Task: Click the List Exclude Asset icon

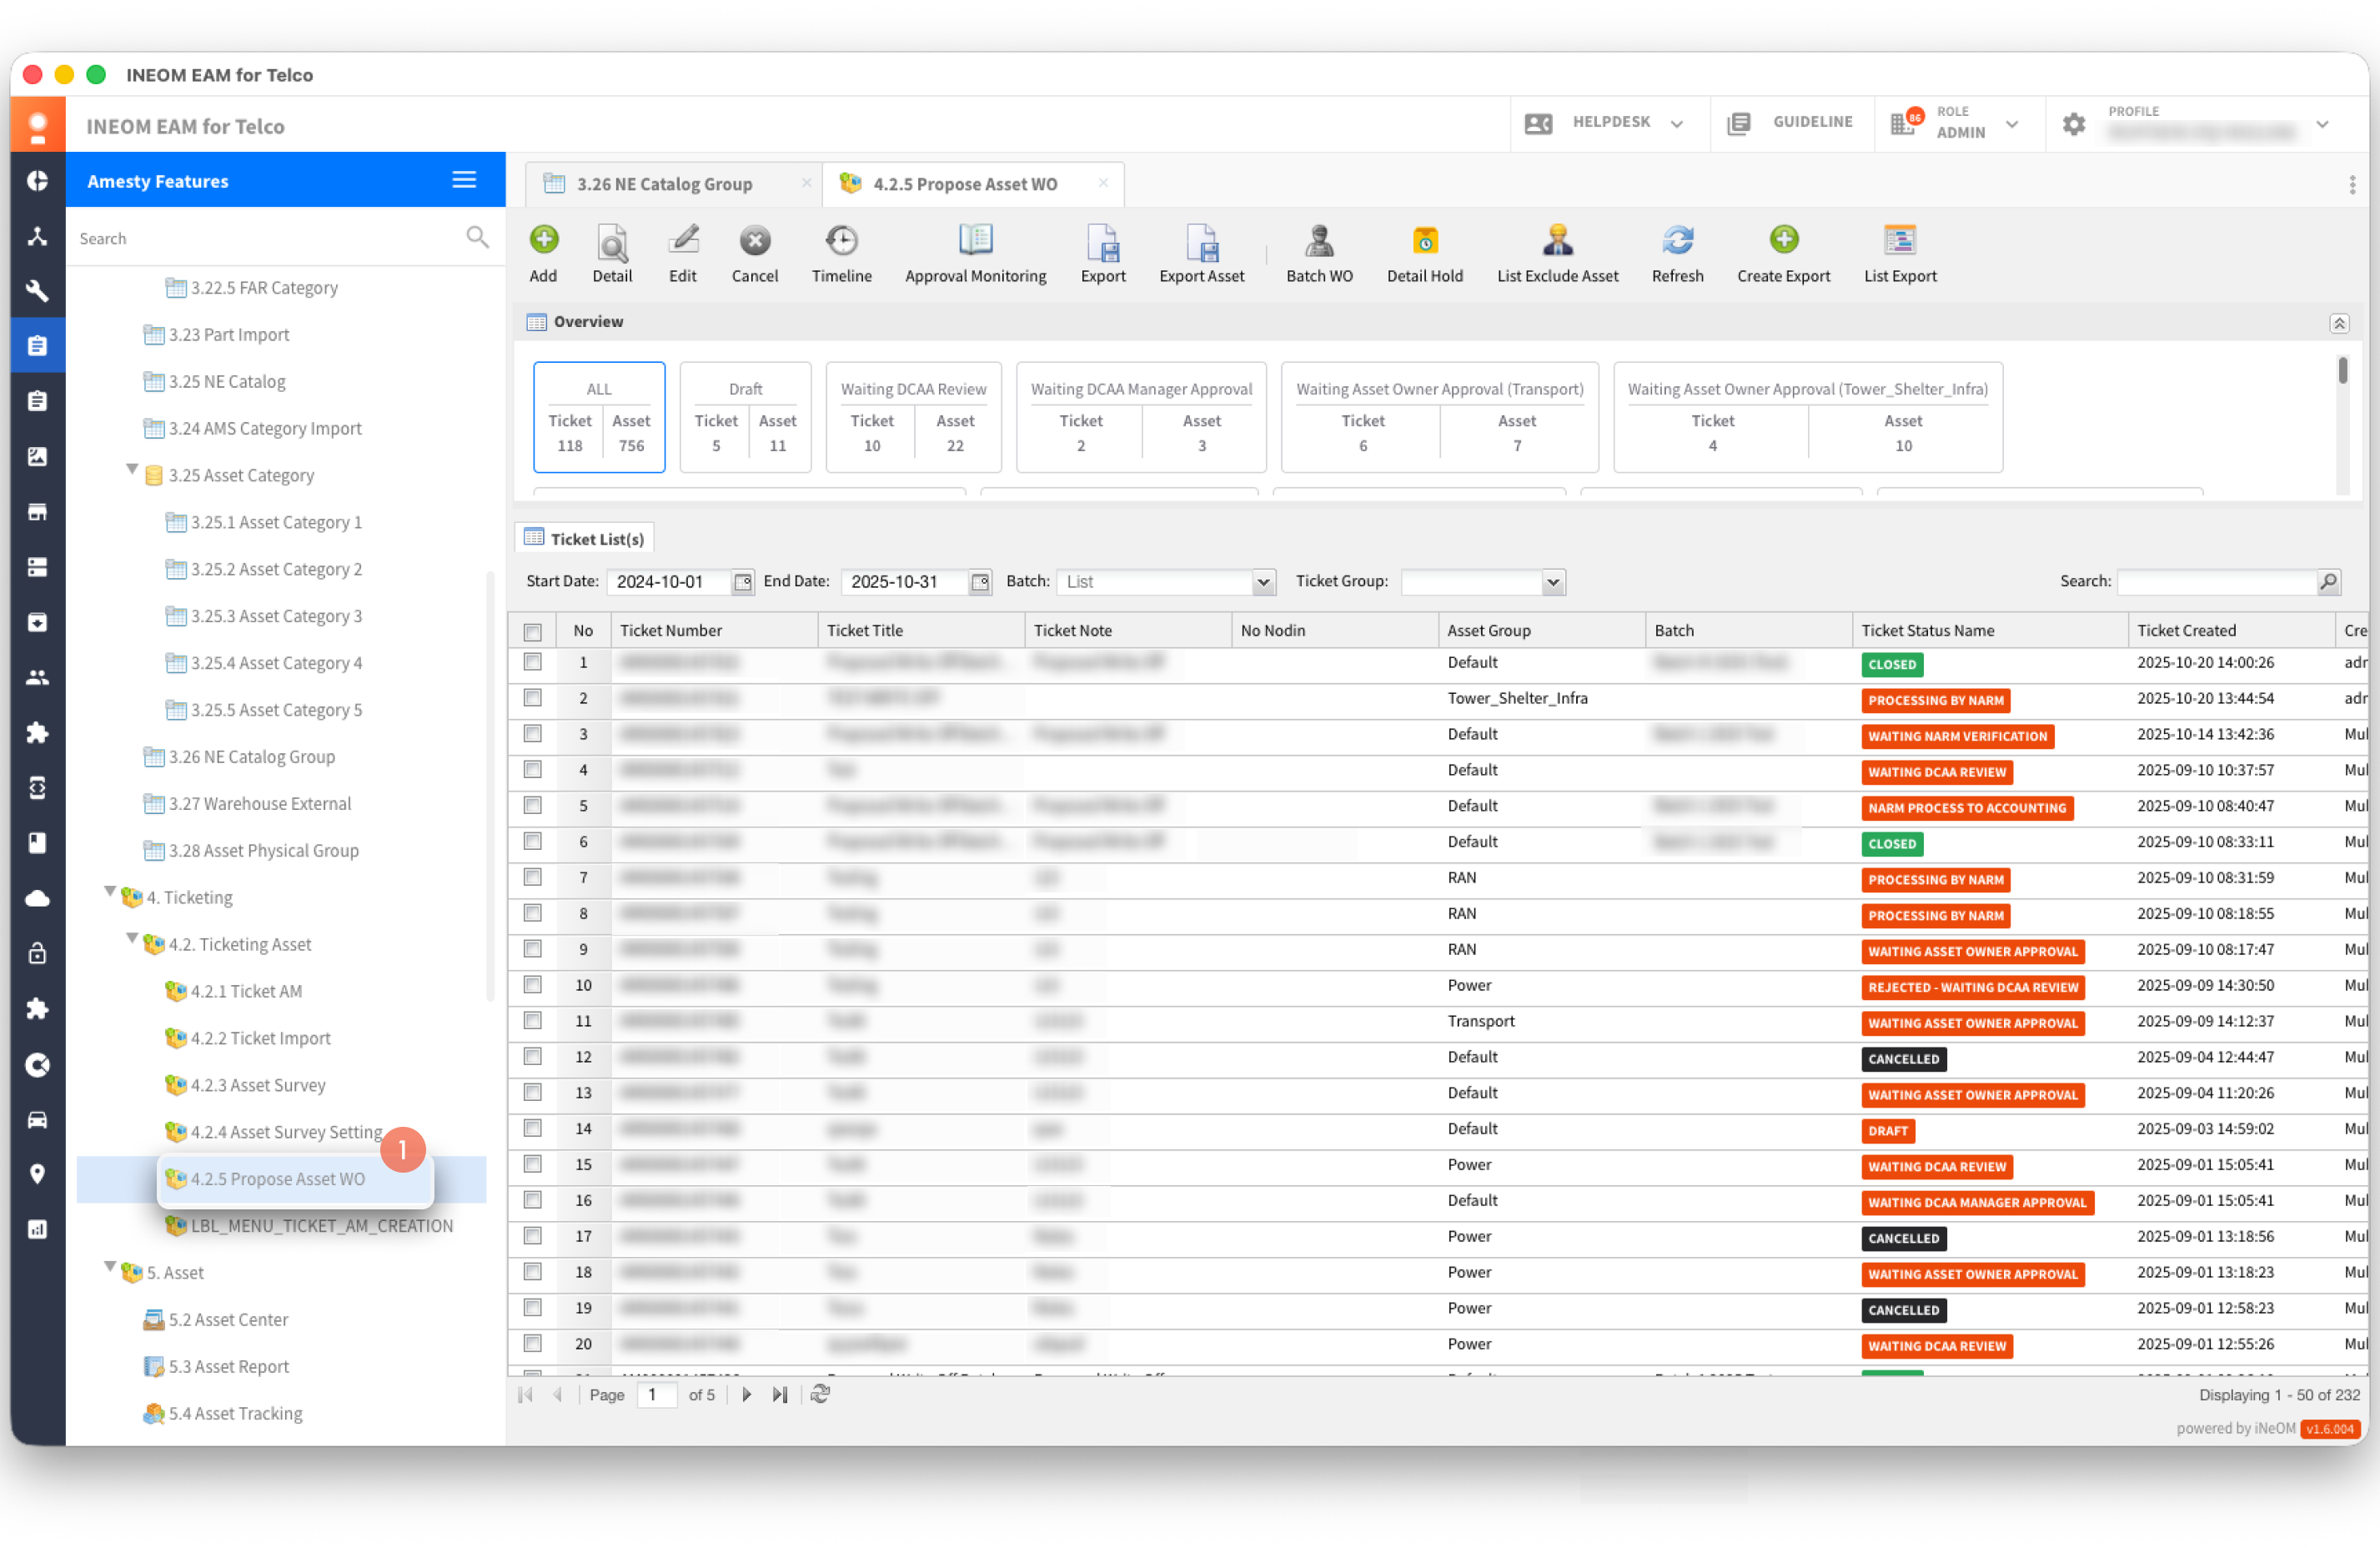Action: point(1557,241)
